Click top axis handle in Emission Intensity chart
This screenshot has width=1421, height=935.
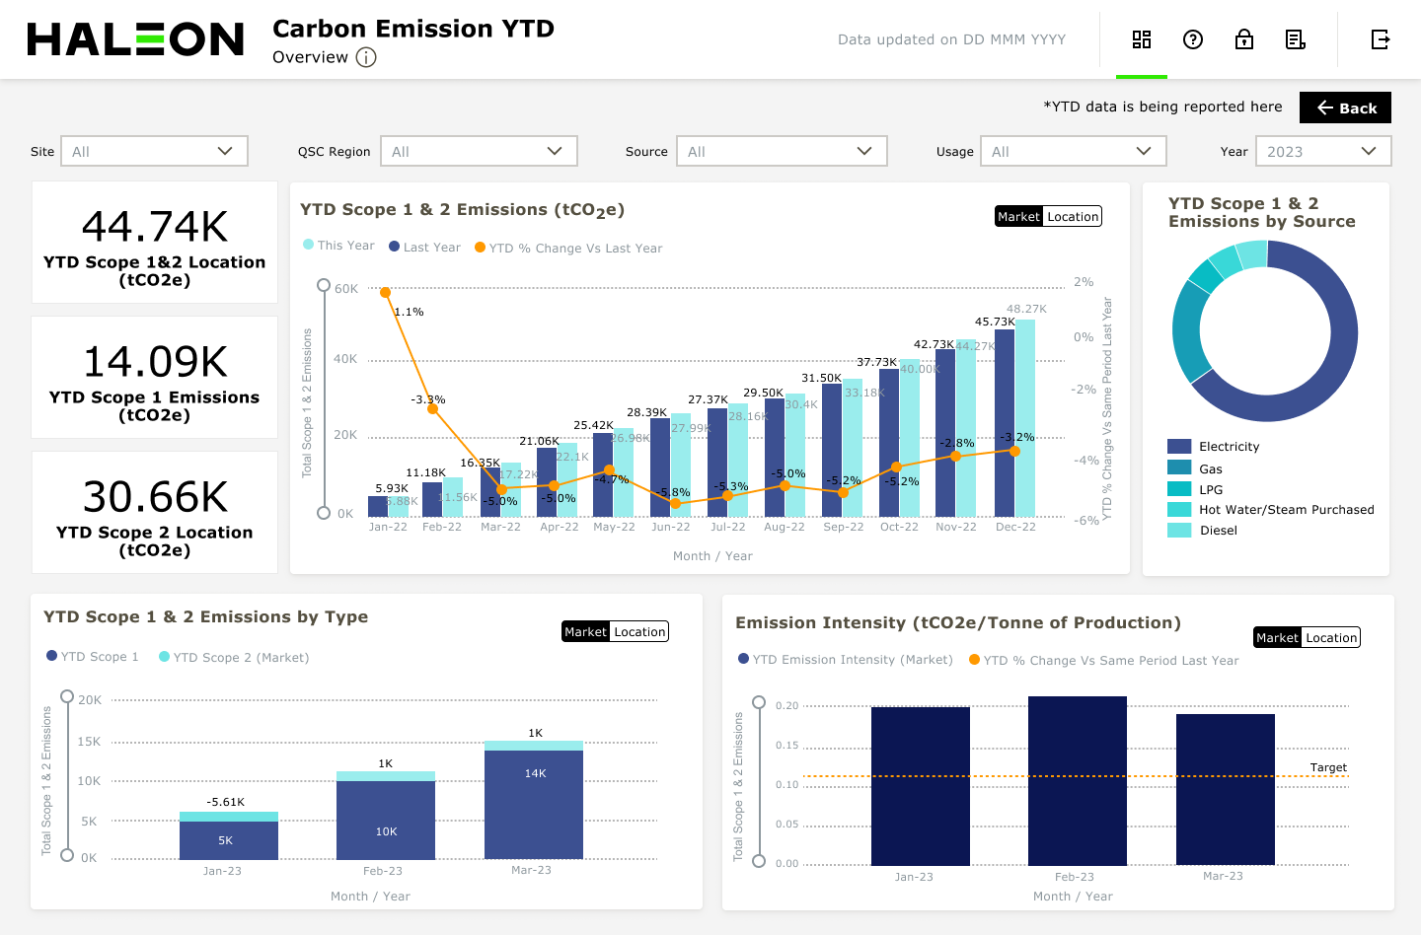pos(759,702)
